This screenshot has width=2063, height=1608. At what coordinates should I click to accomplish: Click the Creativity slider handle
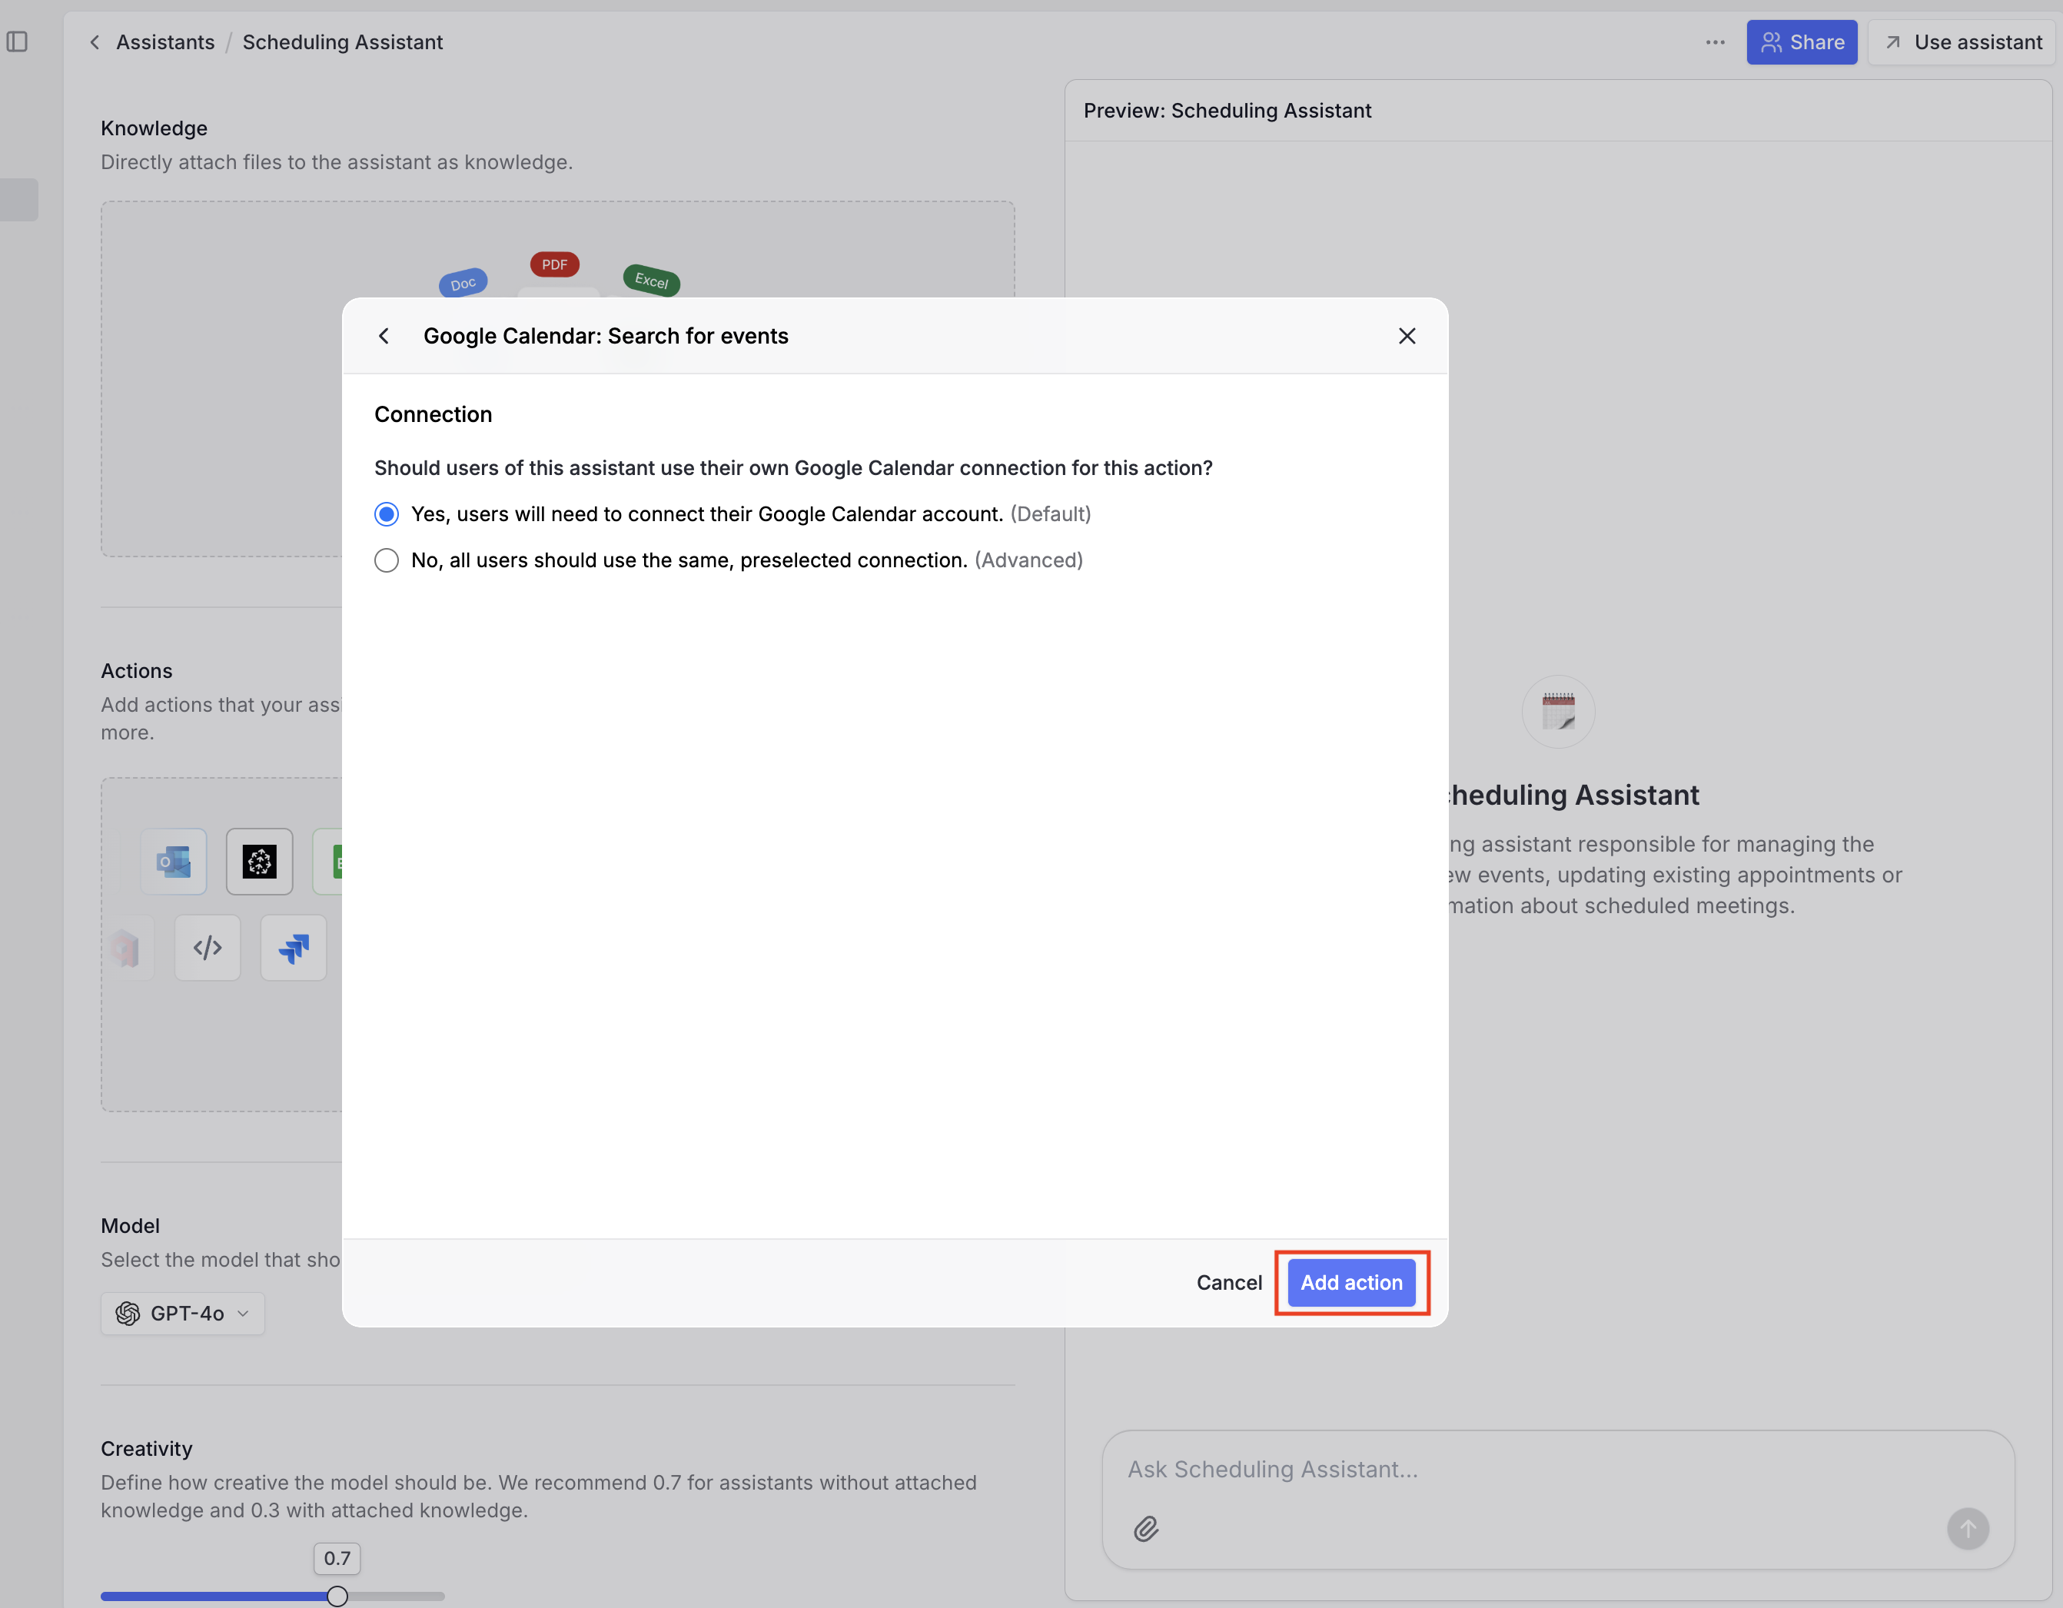pyautogui.click(x=337, y=1596)
